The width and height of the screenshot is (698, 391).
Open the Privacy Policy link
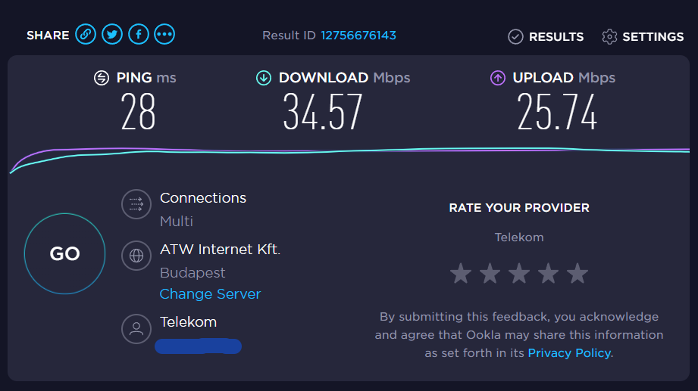[569, 353]
